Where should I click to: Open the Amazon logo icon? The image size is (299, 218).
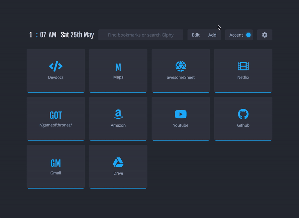[x=118, y=114]
